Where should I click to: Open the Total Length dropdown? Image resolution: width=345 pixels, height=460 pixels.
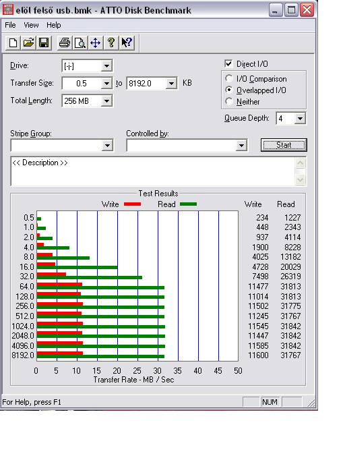coord(106,101)
